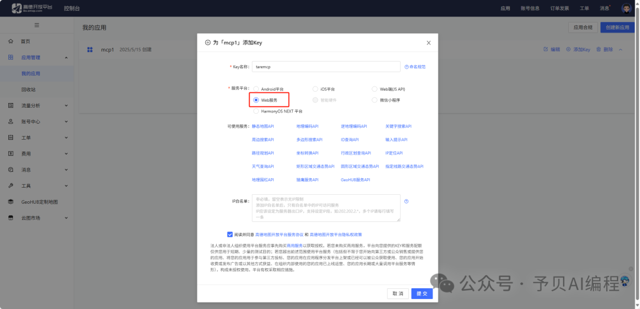Viewport: 640px width, 309px height.
Task: Select the iOS平台 radio button
Action: 315,89
